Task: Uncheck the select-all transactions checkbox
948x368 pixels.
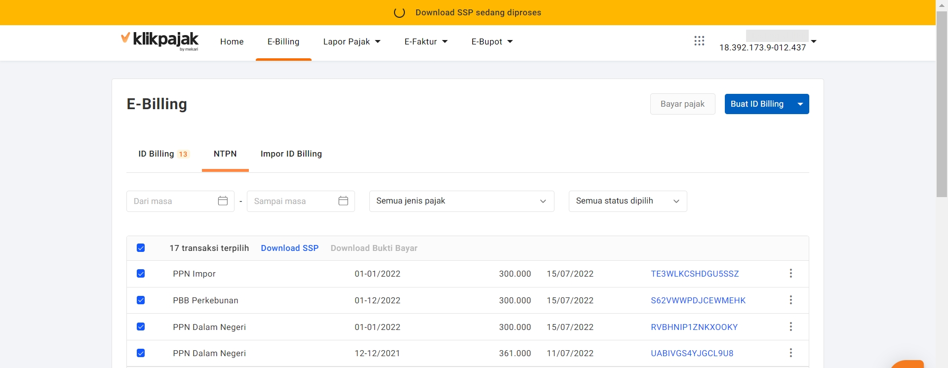Action: [141, 248]
